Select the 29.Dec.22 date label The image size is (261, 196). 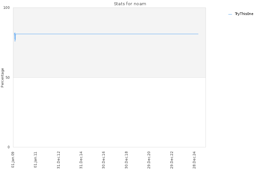172,160
